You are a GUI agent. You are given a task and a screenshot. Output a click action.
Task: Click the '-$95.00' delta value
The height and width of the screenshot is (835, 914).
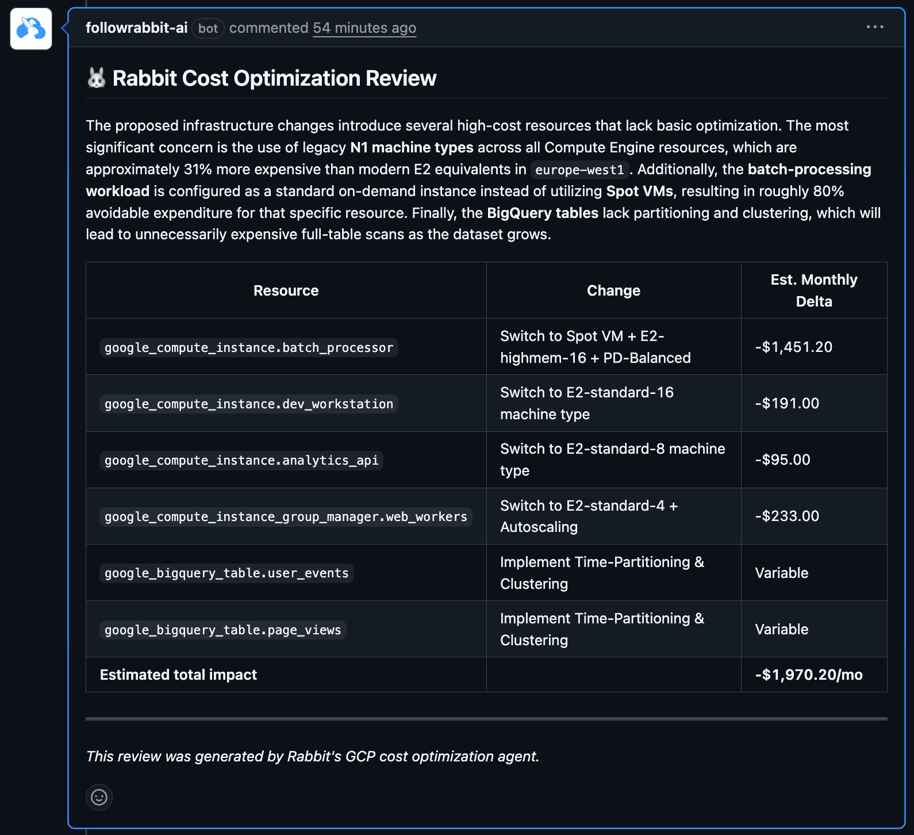782,459
